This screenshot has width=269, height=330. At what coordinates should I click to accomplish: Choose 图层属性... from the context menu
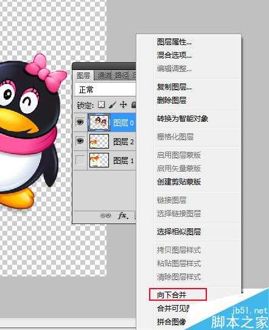(174, 42)
